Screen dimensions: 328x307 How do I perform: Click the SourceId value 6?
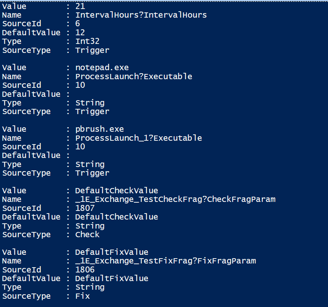pyautogui.click(x=78, y=24)
